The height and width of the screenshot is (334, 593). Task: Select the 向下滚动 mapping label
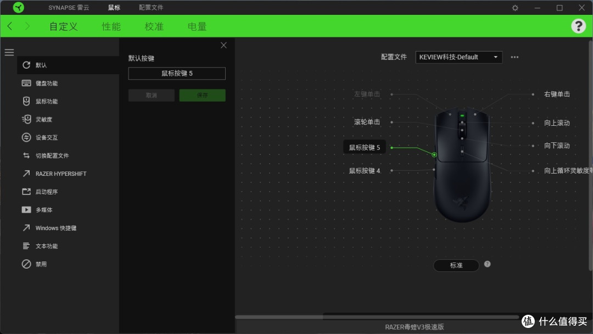pyautogui.click(x=557, y=145)
